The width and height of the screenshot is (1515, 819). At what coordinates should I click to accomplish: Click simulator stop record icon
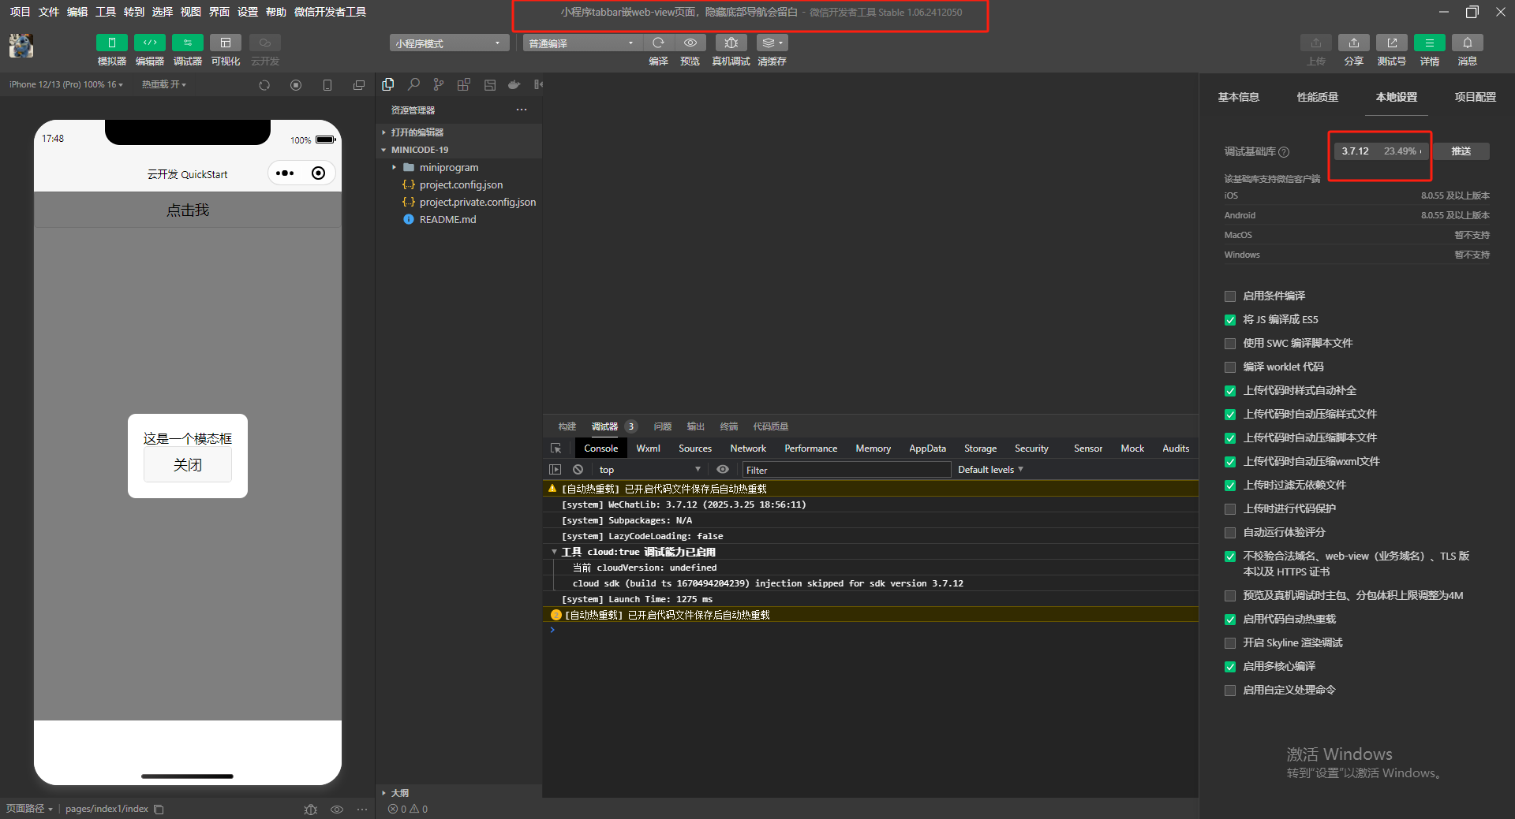click(296, 85)
